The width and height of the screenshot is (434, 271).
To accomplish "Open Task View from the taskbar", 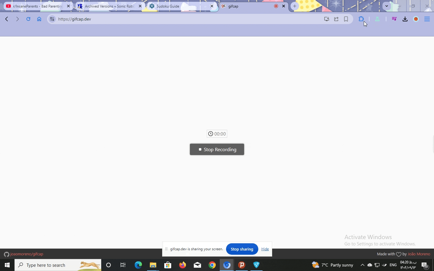I will click(123, 265).
